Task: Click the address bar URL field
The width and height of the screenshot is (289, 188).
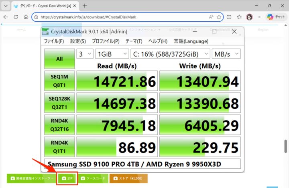Action: pos(120,17)
